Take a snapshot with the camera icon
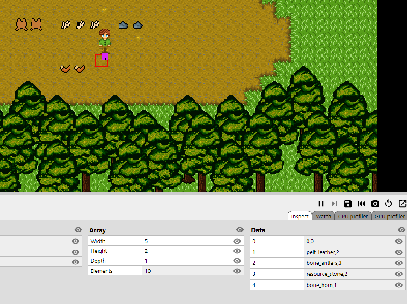 click(x=375, y=204)
